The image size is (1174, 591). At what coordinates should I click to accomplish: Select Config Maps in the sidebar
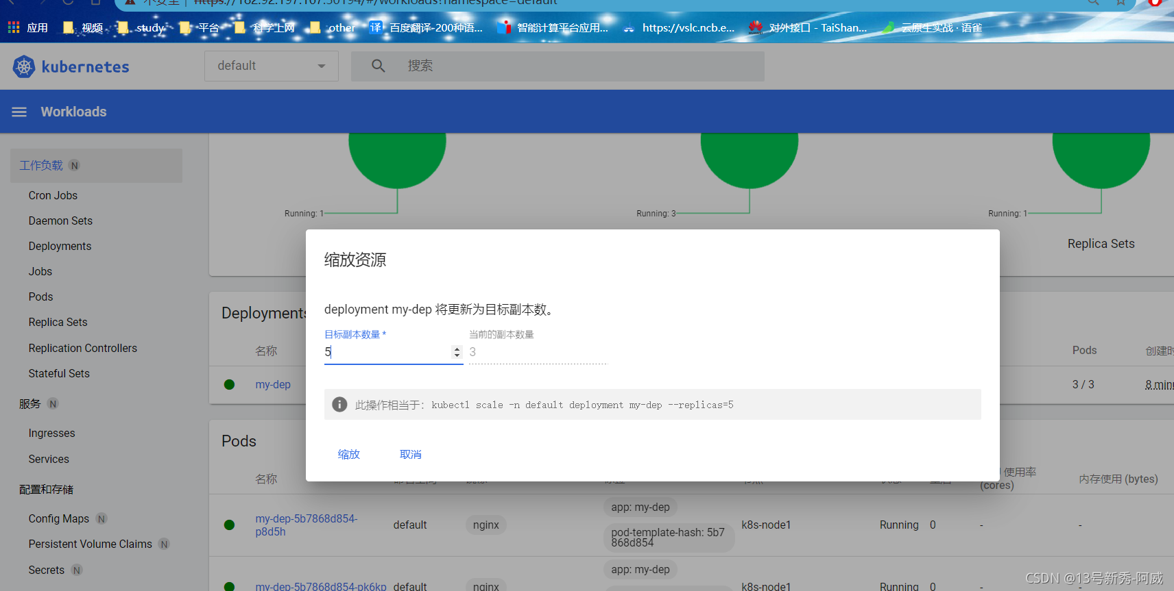pyautogui.click(x=59, y=518)
